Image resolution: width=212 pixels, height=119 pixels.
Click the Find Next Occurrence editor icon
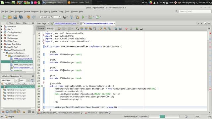[86, 29]
